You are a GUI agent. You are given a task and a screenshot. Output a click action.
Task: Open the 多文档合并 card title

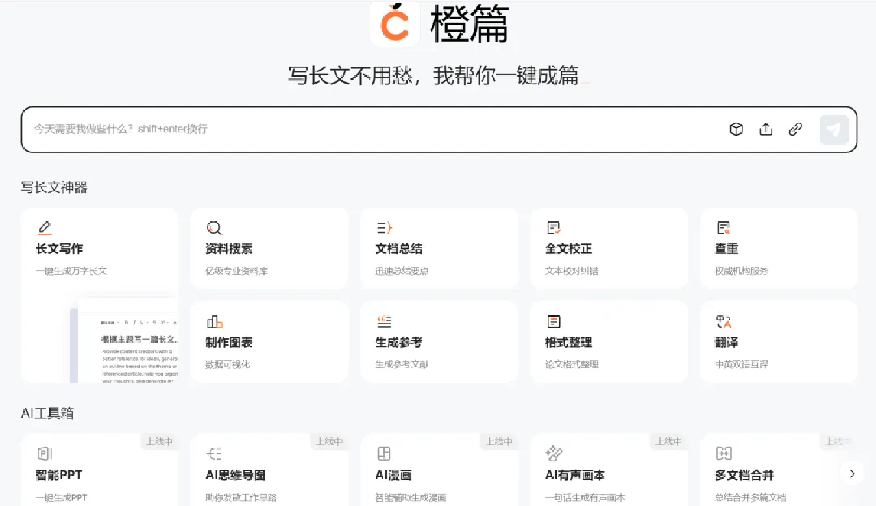point(744,475)
